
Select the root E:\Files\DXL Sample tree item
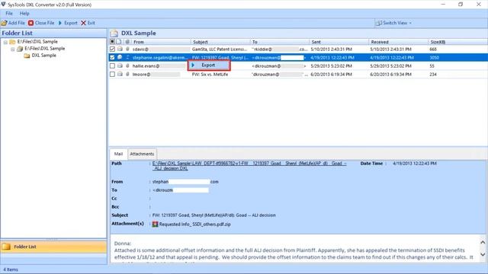coord(37,42)
